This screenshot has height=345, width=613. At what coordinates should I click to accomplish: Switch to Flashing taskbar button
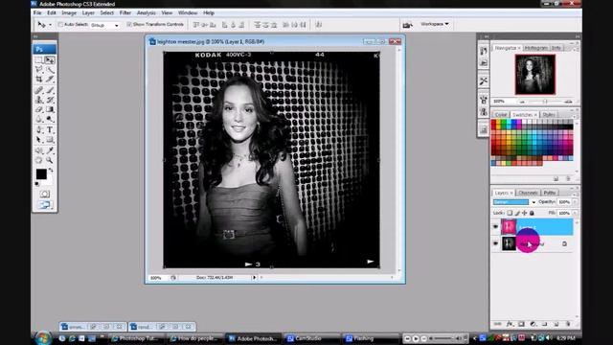pos(370,338)
